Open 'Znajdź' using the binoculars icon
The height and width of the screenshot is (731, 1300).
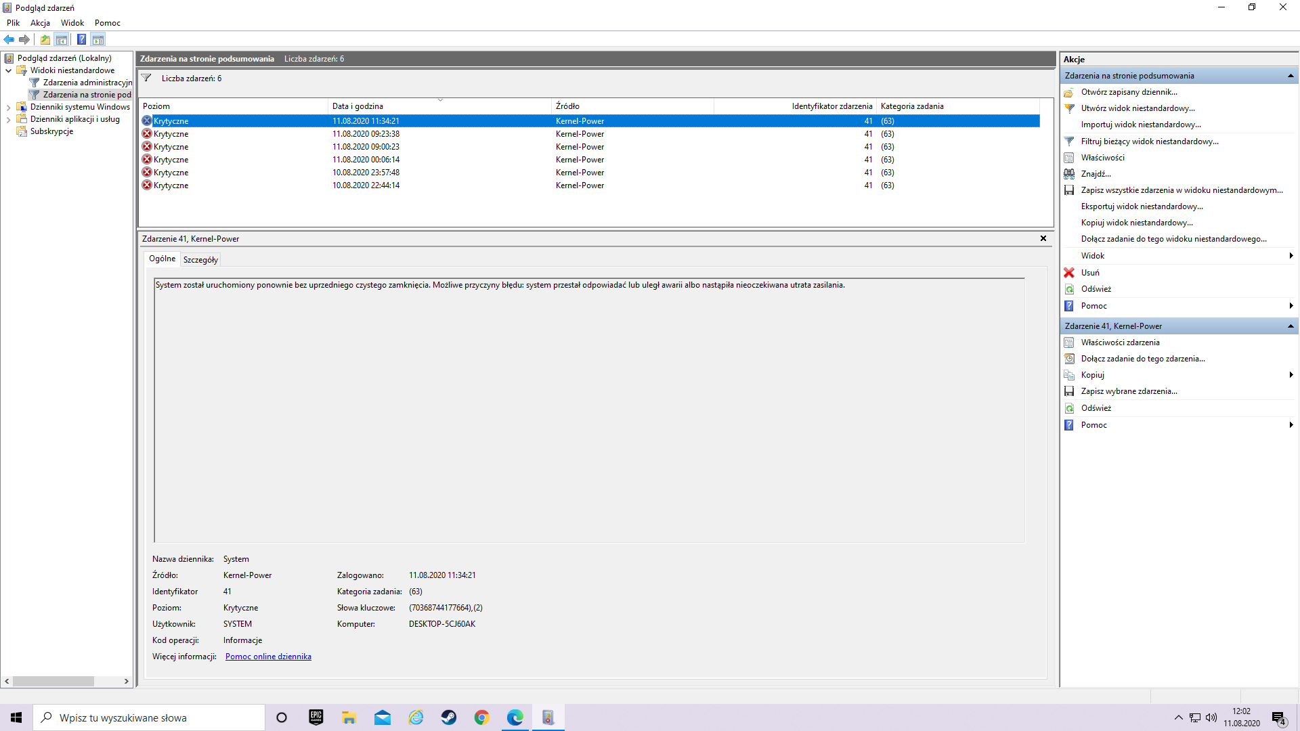tap(1070, 173)
